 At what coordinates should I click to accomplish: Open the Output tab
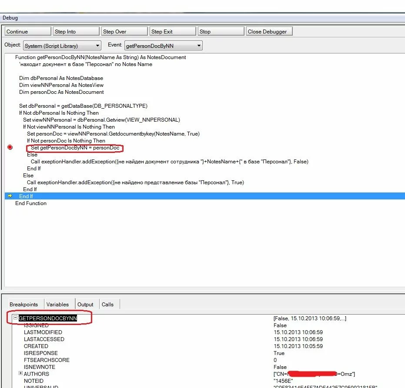[86, 305]
